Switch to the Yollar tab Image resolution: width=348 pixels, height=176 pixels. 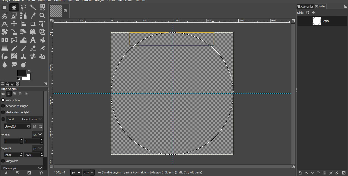pos(320,6)
